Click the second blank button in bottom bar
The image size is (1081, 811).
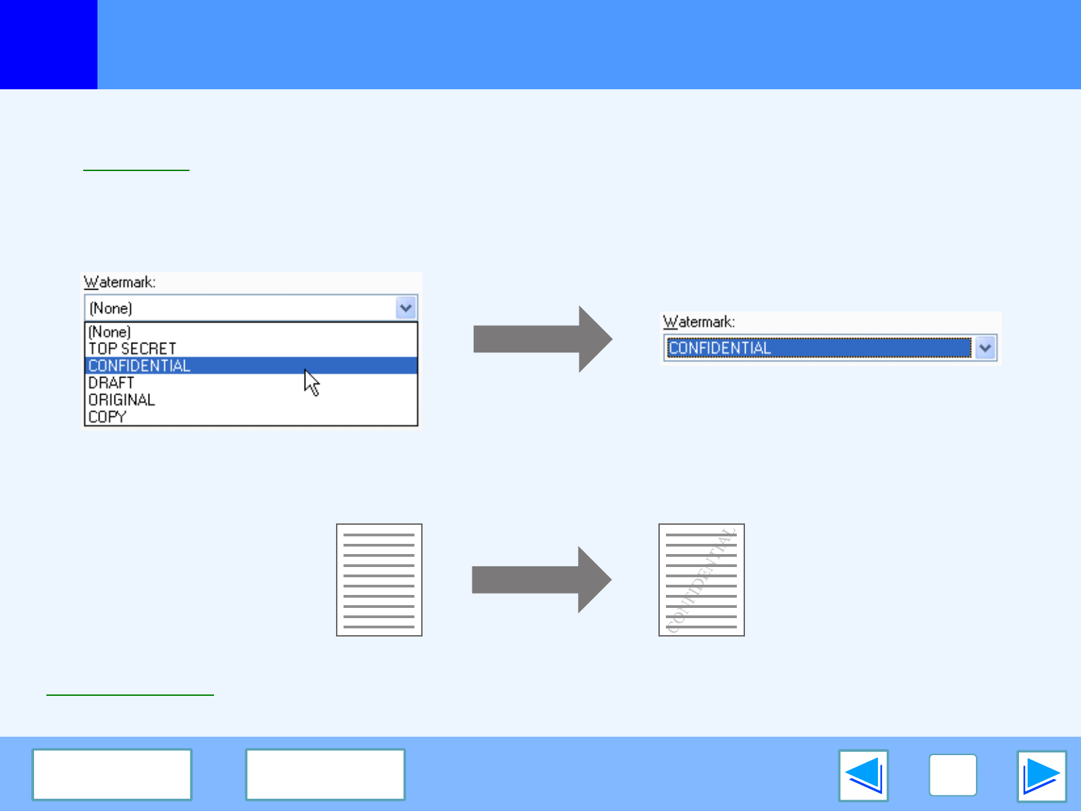325,774
